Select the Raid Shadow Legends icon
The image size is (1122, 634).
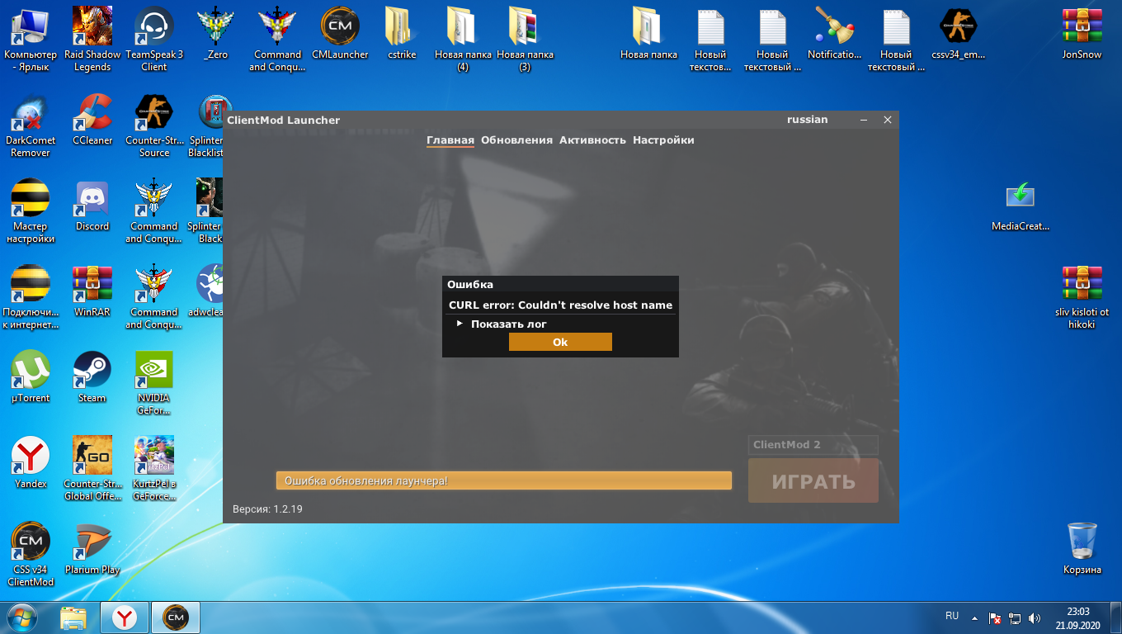click(x=92, y=40)
